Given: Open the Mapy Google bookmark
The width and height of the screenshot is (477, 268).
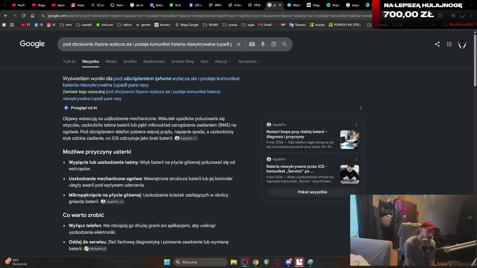Looking at the screenshot, I should (186, 25).
